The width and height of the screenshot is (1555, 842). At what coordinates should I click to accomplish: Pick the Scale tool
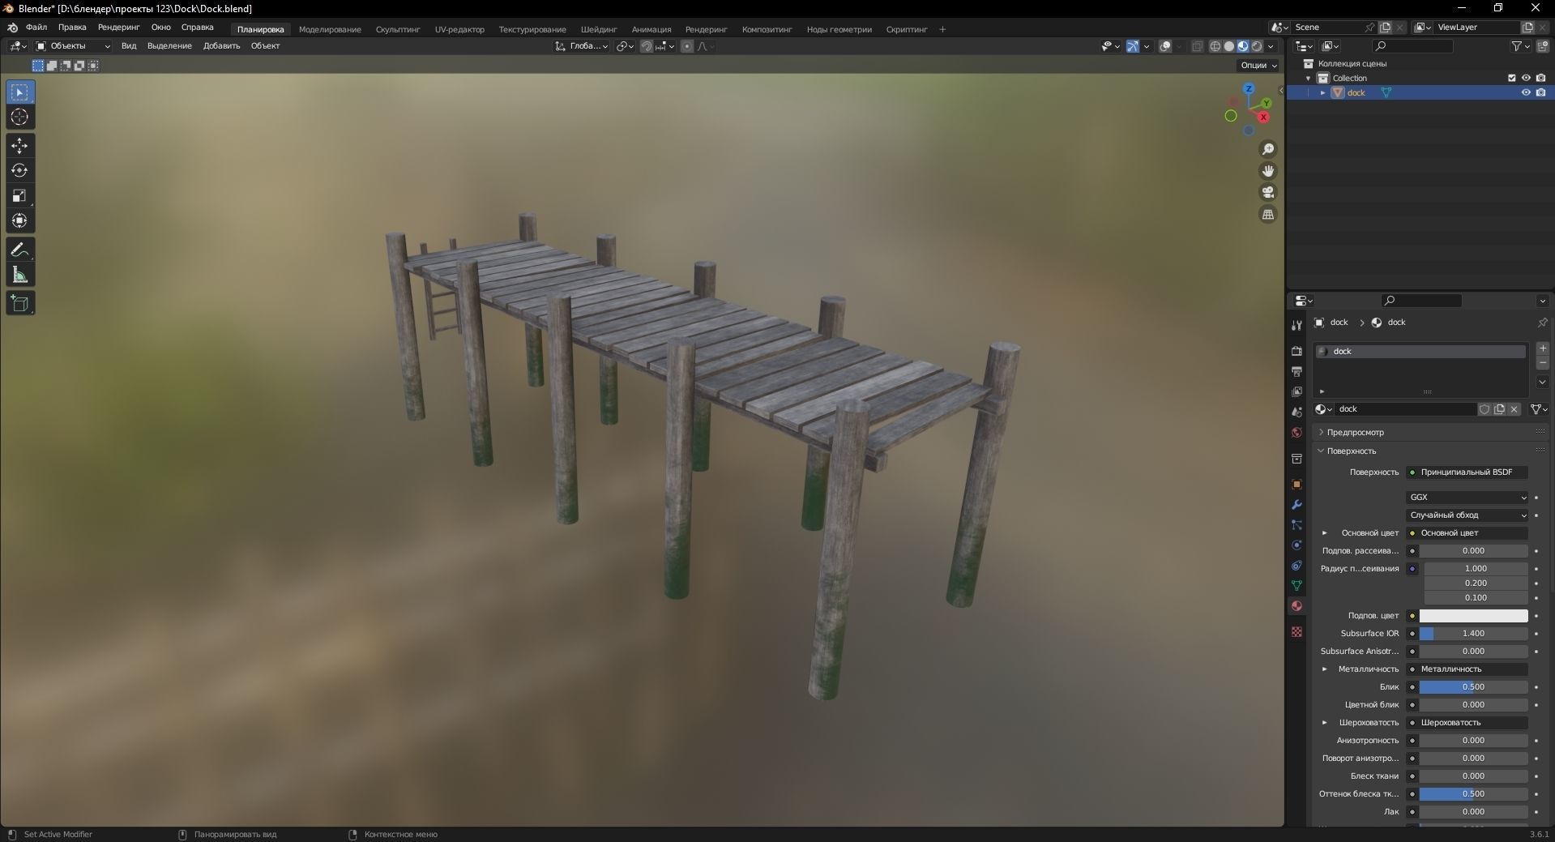click(19, 195)
